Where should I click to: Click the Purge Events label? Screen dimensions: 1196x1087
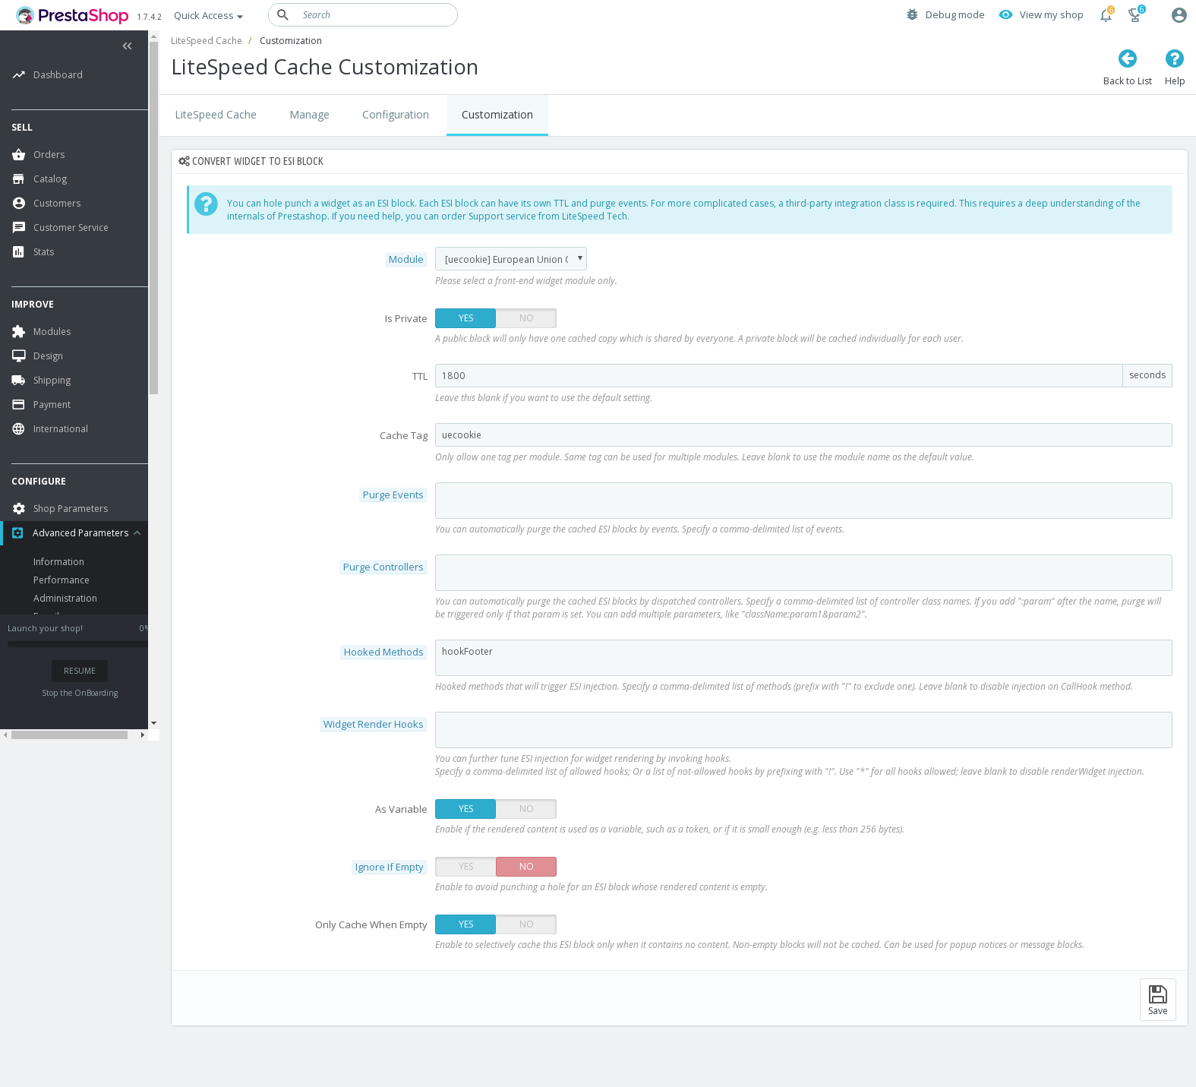[x=393, y=495]
